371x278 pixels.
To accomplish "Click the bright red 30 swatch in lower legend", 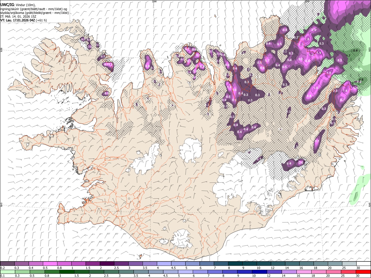I will 363,272.
